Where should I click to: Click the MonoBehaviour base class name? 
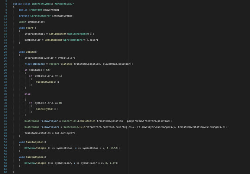tap(64, 4)
